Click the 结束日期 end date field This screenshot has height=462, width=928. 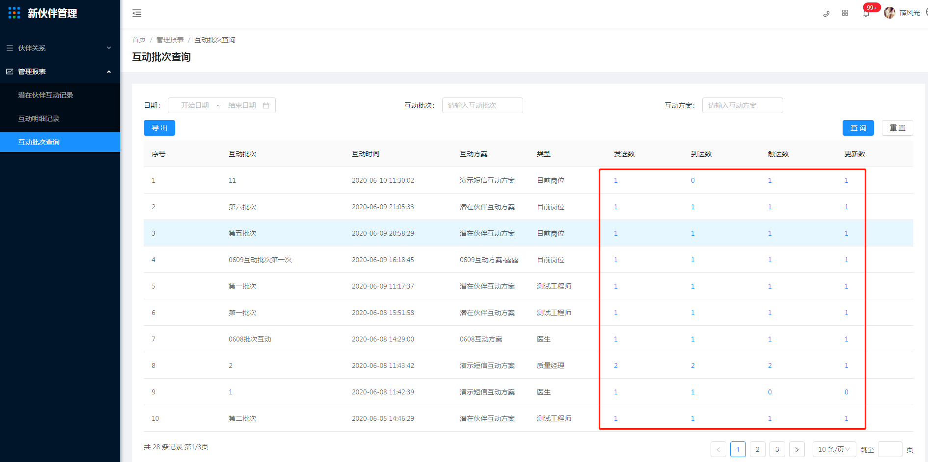coord(242,105)
